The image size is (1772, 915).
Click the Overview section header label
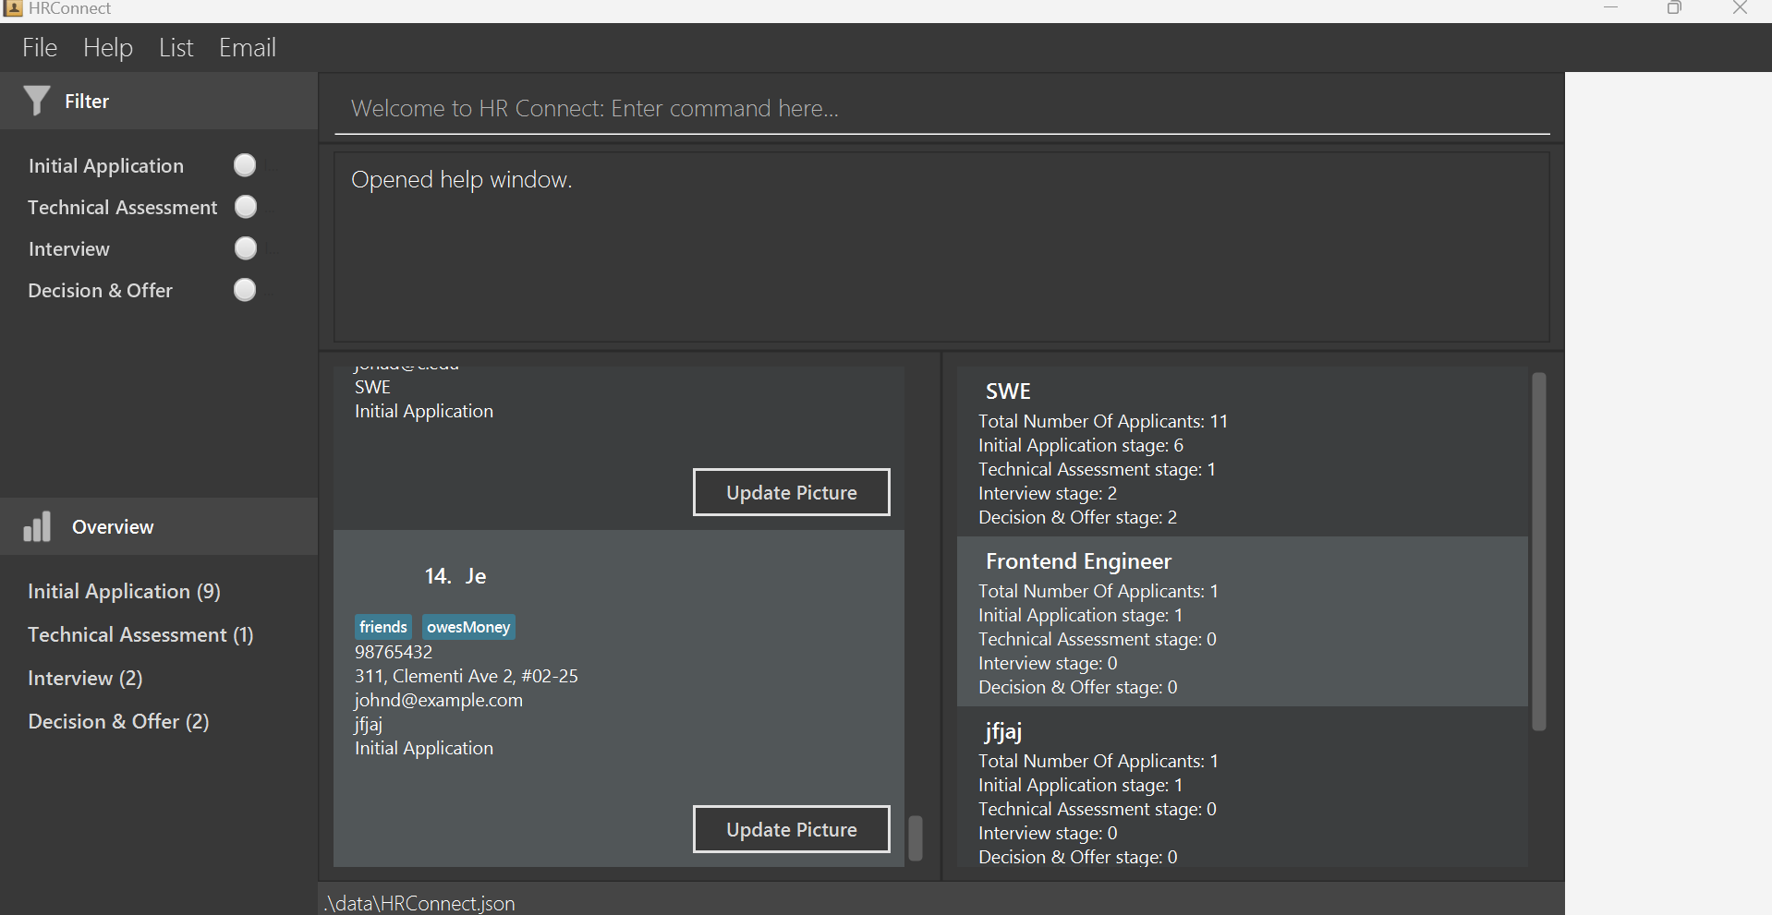[113, 526]
